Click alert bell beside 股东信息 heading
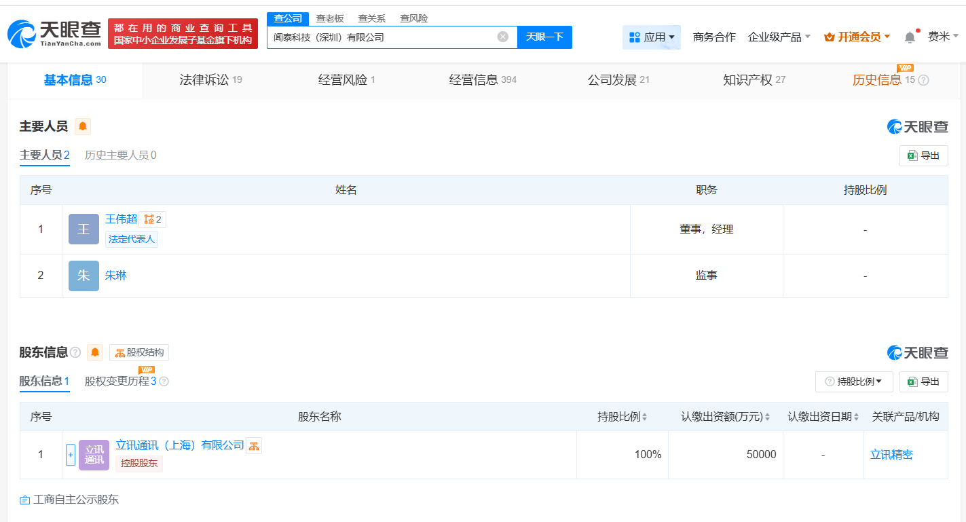 (x=95, y=352)
